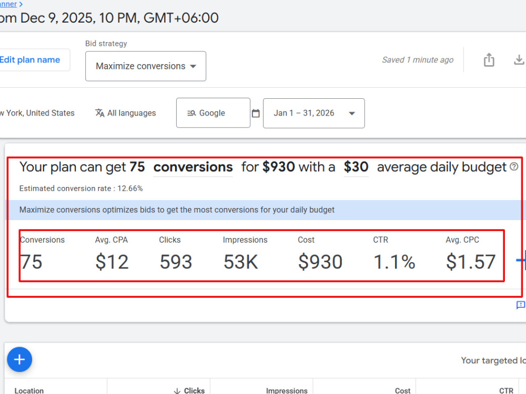Image resolution: width=526 pixels, height=394 pixels.
Task: Click the Avg. CPA $12 metric
Action: (112, 254)
